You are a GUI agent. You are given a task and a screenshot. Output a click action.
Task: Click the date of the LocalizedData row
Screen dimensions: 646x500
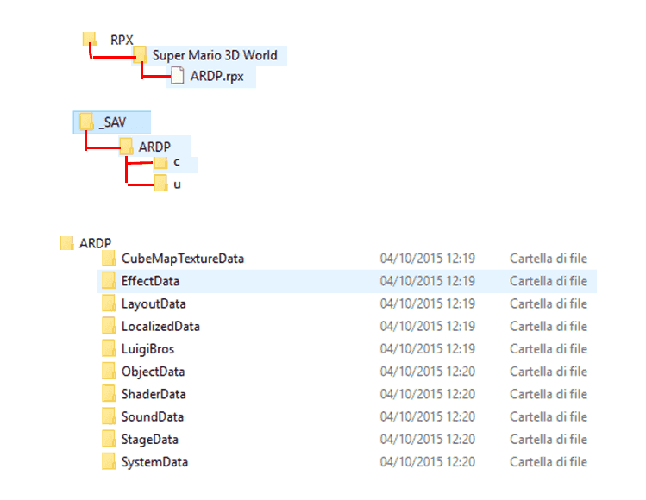(x=427, y=327)
